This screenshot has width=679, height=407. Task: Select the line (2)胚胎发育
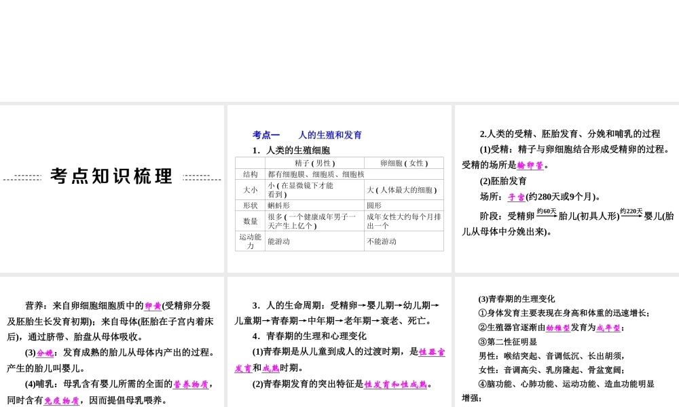(x=503, y=181)
